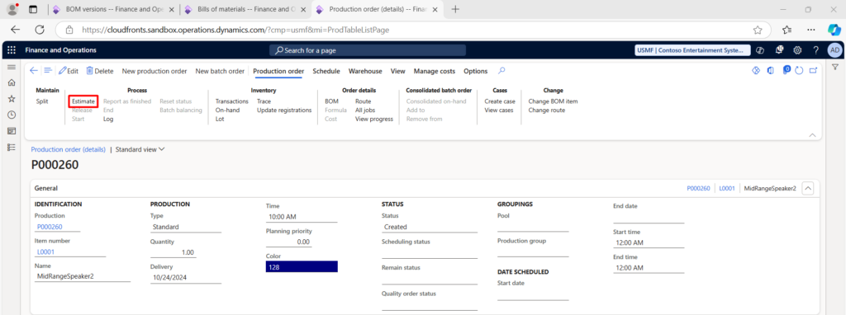Open the app launcher waffle icon

pos(12,50)
